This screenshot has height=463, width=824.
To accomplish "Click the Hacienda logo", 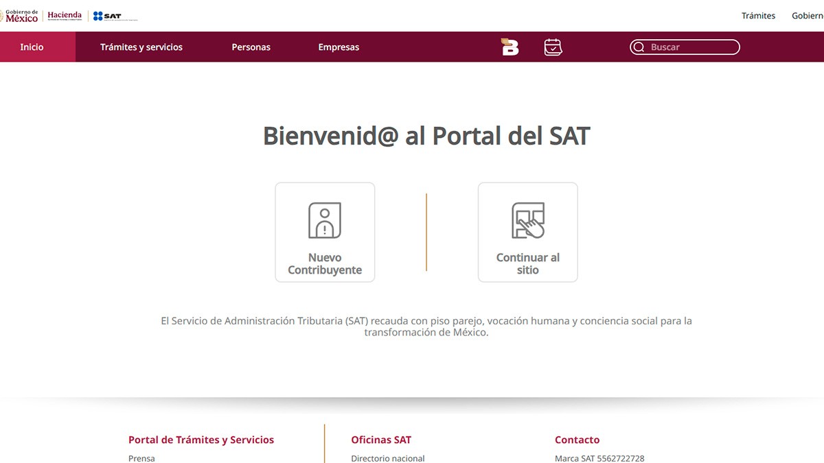I will tap(65, 14).
